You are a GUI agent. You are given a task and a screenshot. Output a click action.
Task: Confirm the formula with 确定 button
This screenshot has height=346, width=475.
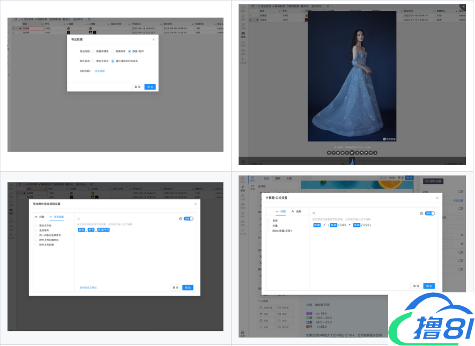pos(429,286)
